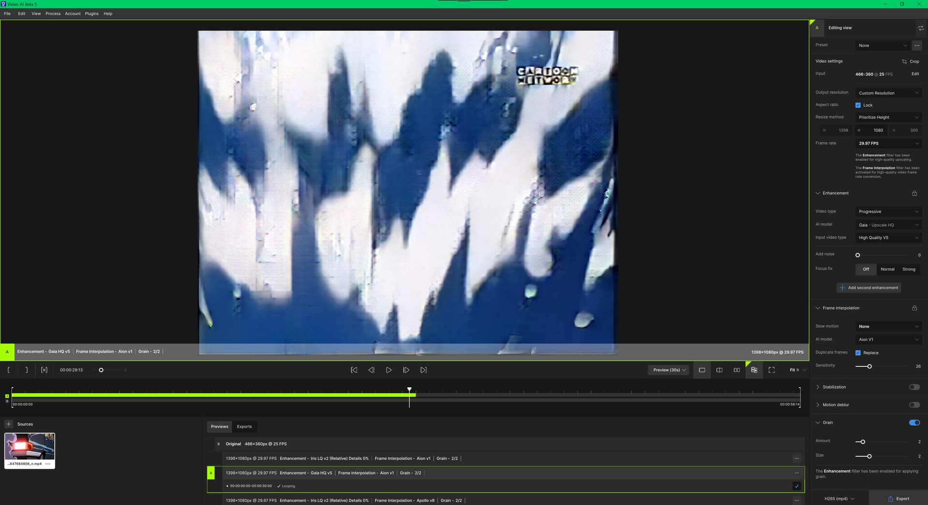This screenshot has height=505, width=928.
Task: Step forward one frame
Action: (x=406, y=370)
